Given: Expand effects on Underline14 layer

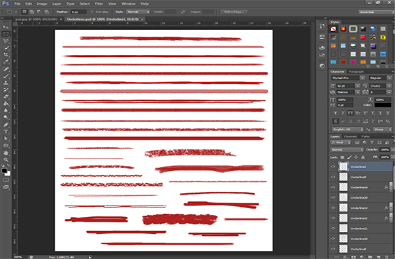Looking at the screenshot, I should tap(391, 187).
